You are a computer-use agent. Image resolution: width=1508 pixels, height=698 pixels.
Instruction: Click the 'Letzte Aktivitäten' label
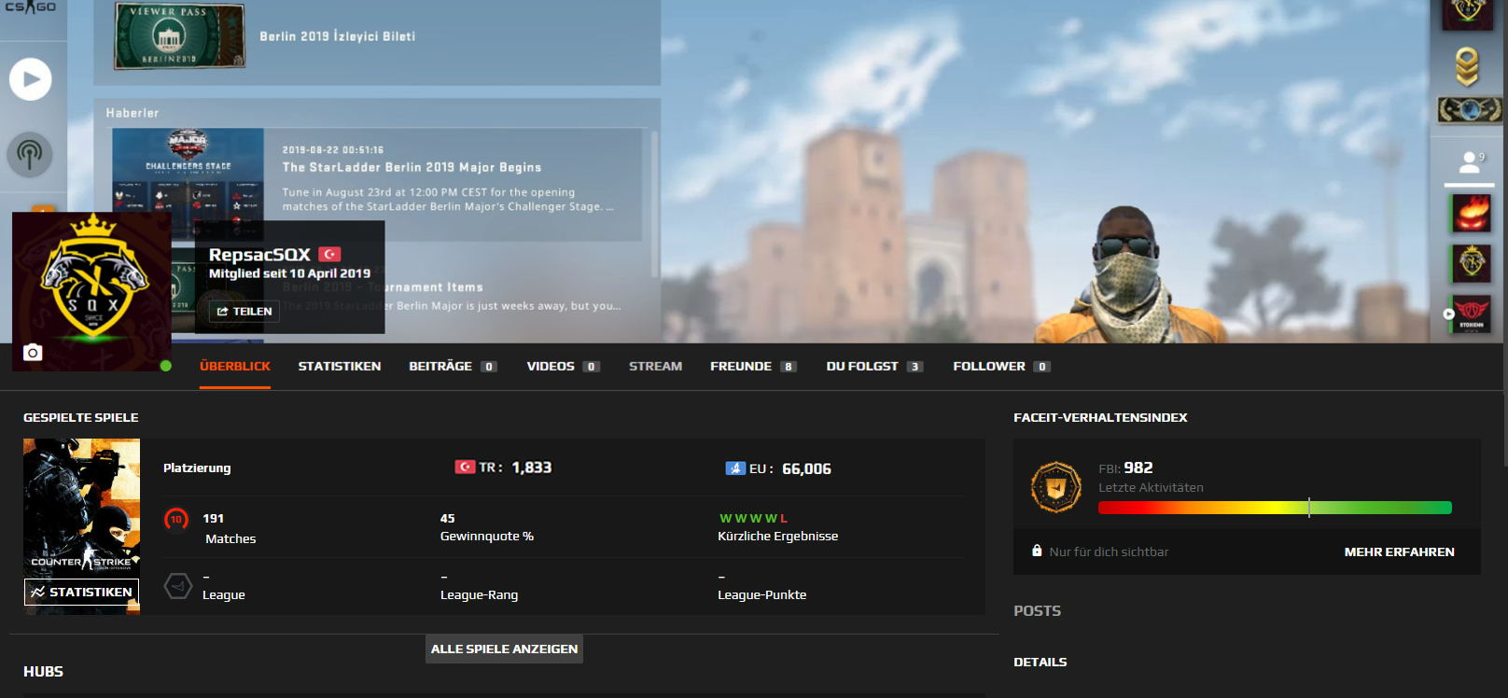point(1151,487)
